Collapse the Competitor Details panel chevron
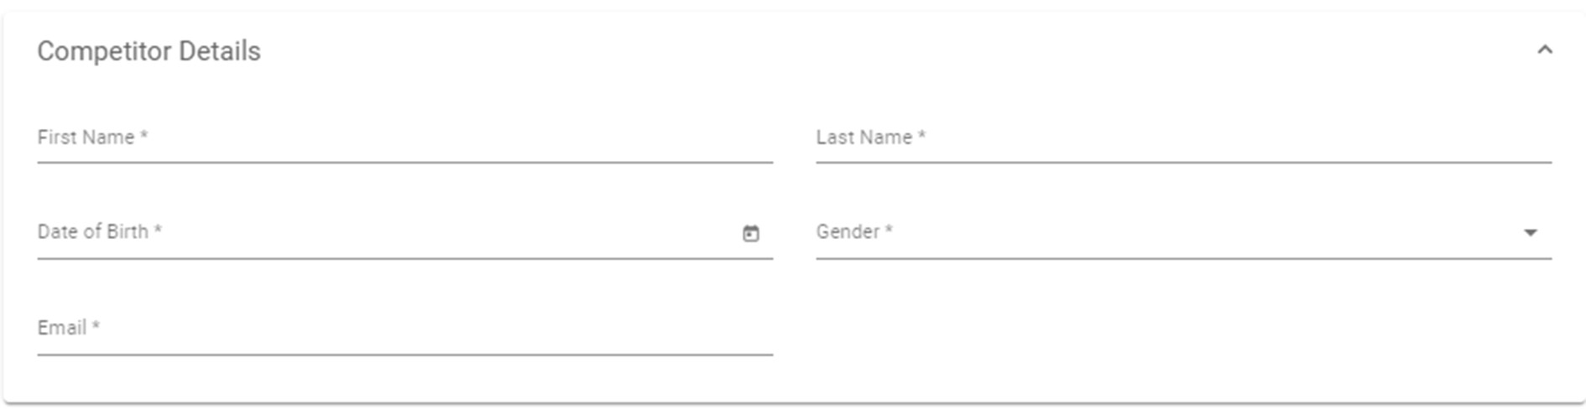 [x=1544, y=50]
